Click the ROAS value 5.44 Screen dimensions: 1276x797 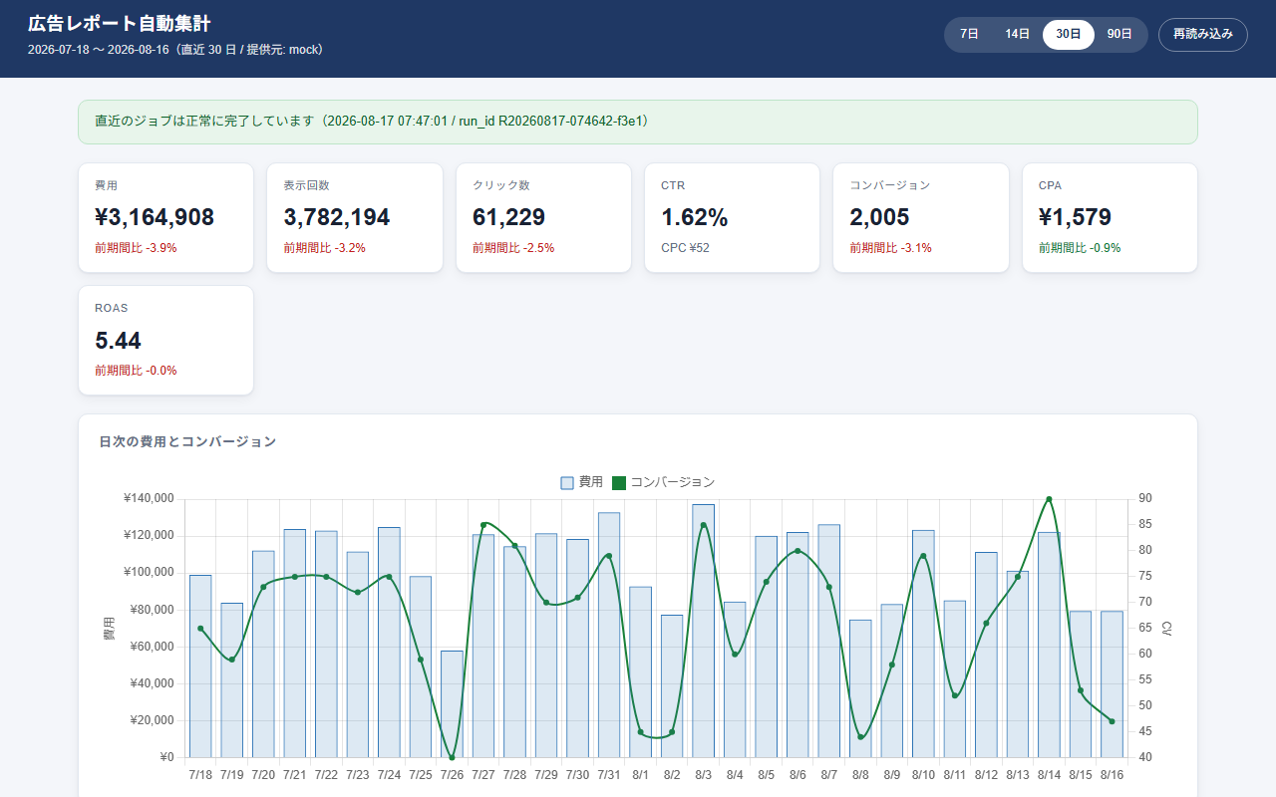tap(119, 341)
